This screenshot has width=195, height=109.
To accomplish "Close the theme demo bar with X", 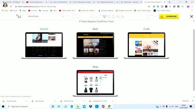I will [x=192, y=16].
